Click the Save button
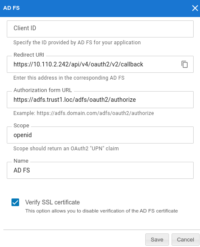Image resolution: width=200 pixels, height=247 pixels. [x=157, y=239]
